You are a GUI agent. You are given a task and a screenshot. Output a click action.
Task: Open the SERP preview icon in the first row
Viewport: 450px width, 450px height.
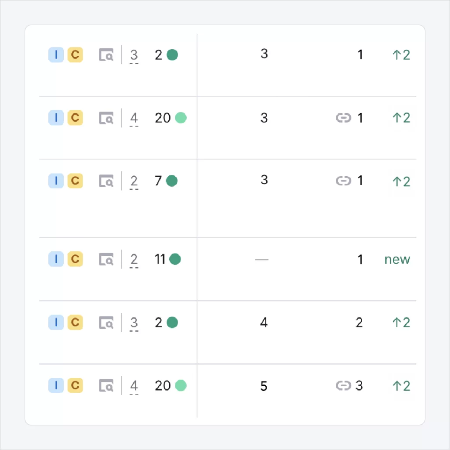tap(106, 55)
